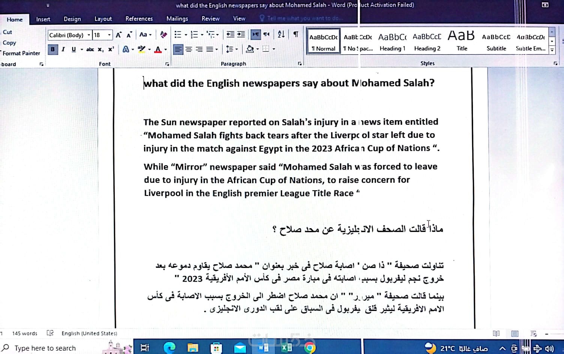Open the Numbering list dropdown arrow
The image size is (564, 354).
[202, 35]
